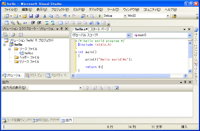Close the Solution Explorer panel
Image resolution: width=200 pixels, height=131 pixels.
66,29
